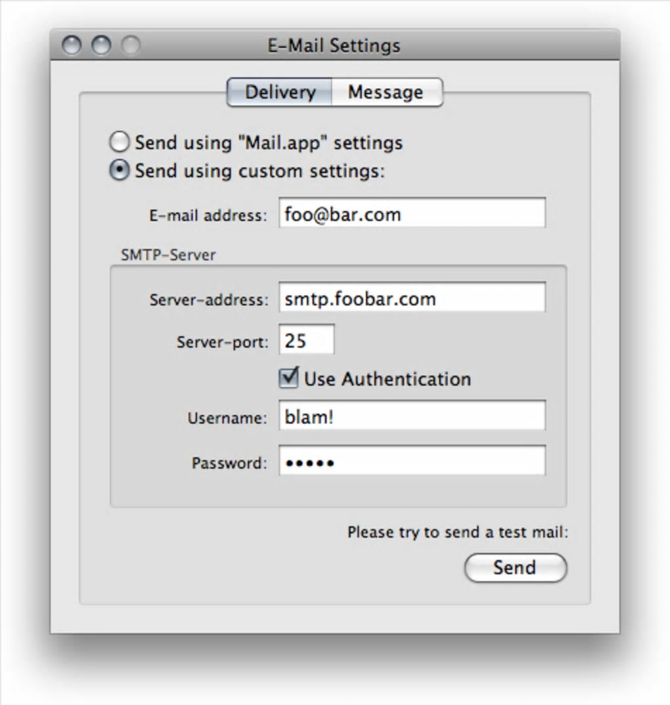Viewport: 670px width, 705px height.
Task: Click the "E-mail address:" label
Action: (208, 215)
